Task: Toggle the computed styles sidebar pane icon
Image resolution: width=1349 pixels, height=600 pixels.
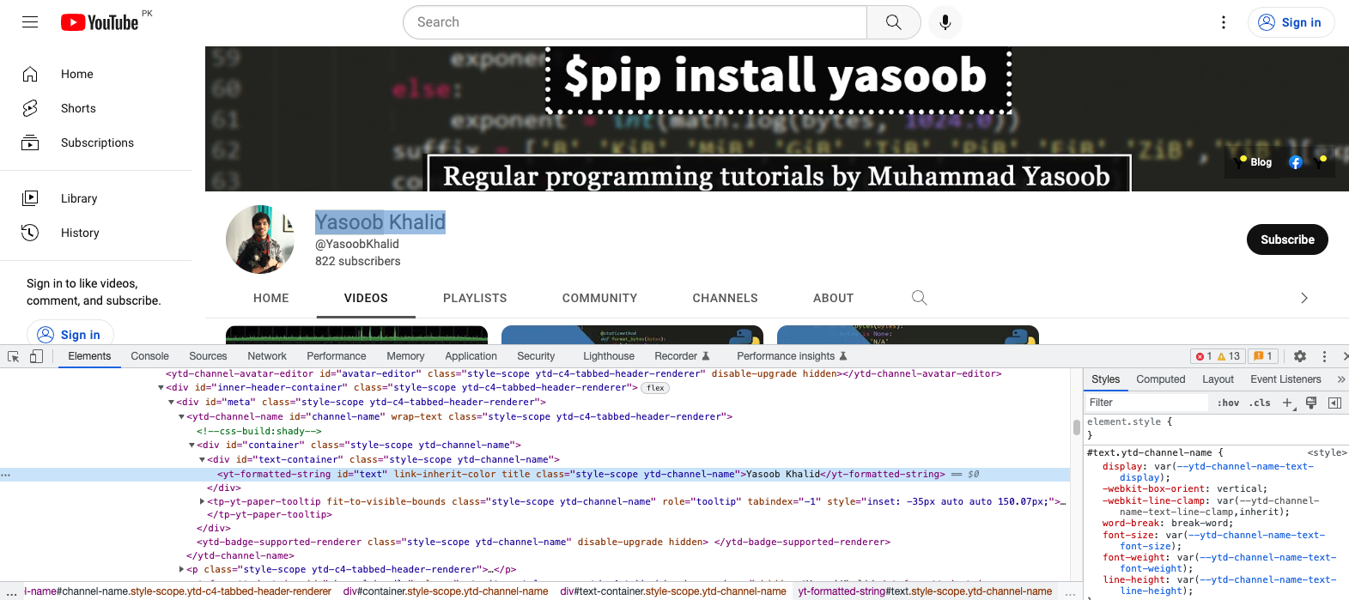Action: pos(1334,403)
